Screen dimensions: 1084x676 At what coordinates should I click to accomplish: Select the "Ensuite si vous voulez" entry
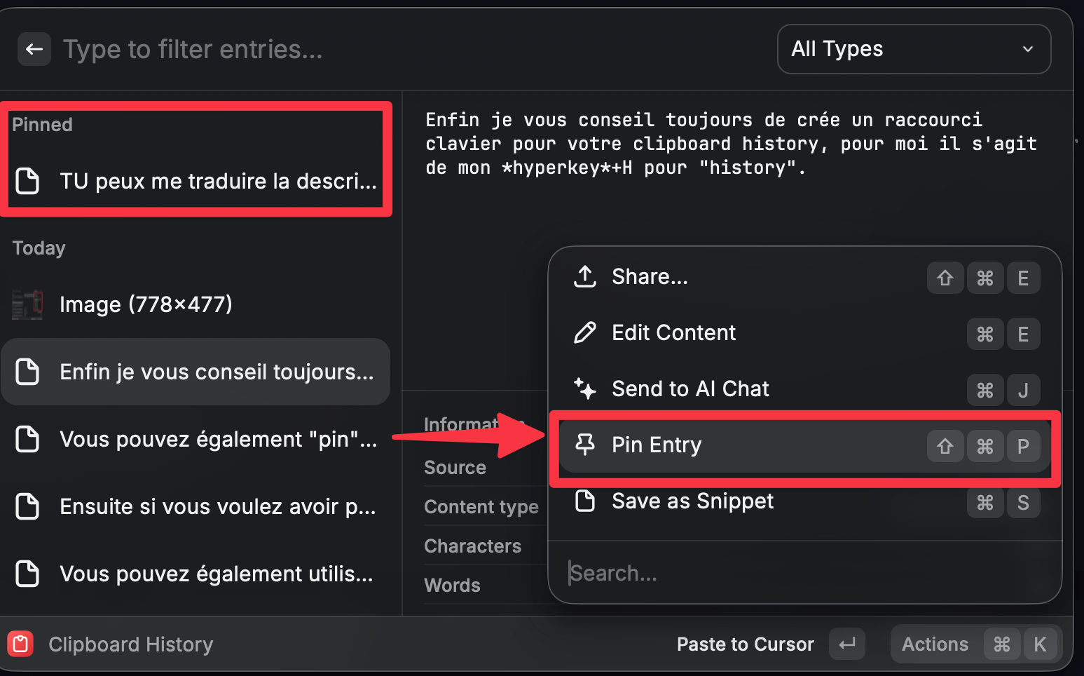(217, 506)
